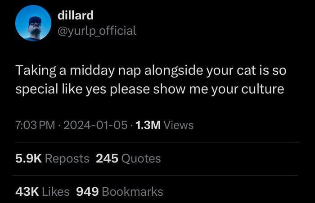The height and width of the screenshot is (203, 315).
Task: Click the display name dillard
Action: click(76, 15)
